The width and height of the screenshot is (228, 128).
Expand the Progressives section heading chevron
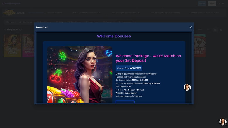(21, 30)
